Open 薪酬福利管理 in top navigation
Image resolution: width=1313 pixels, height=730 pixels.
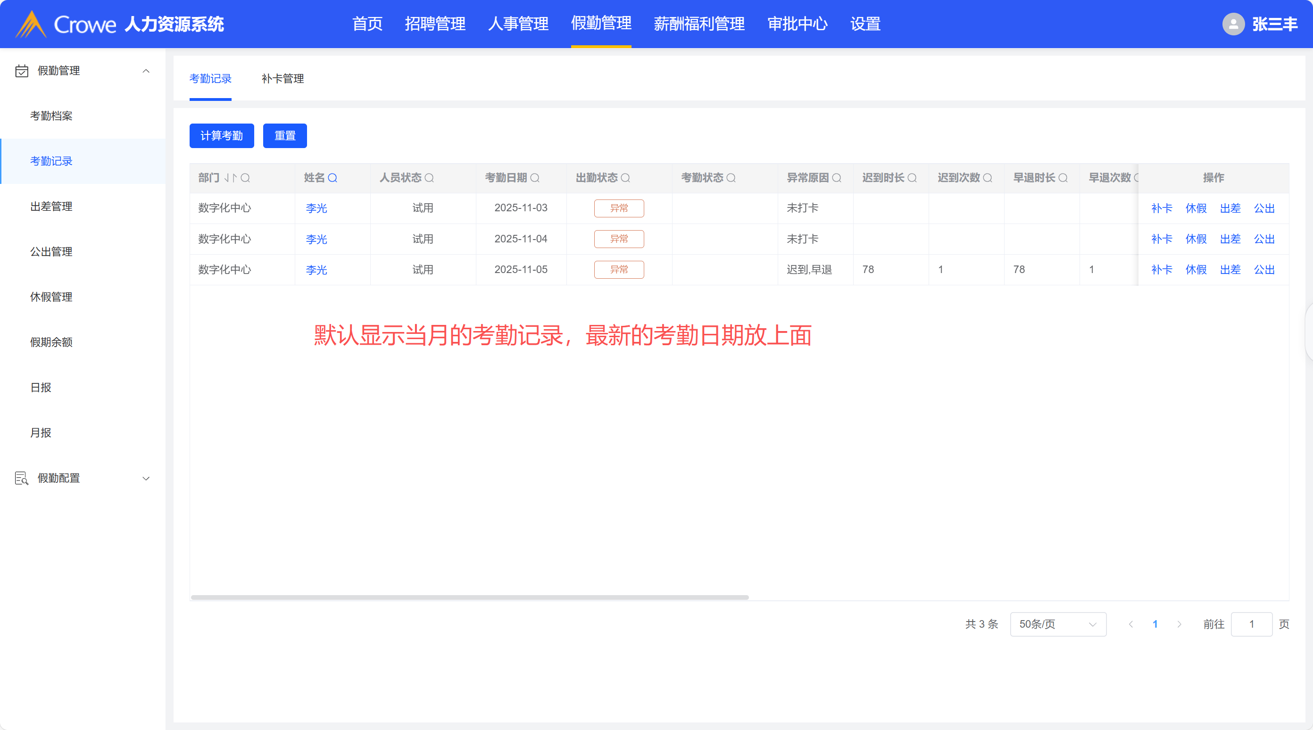(x=699, y=24)
